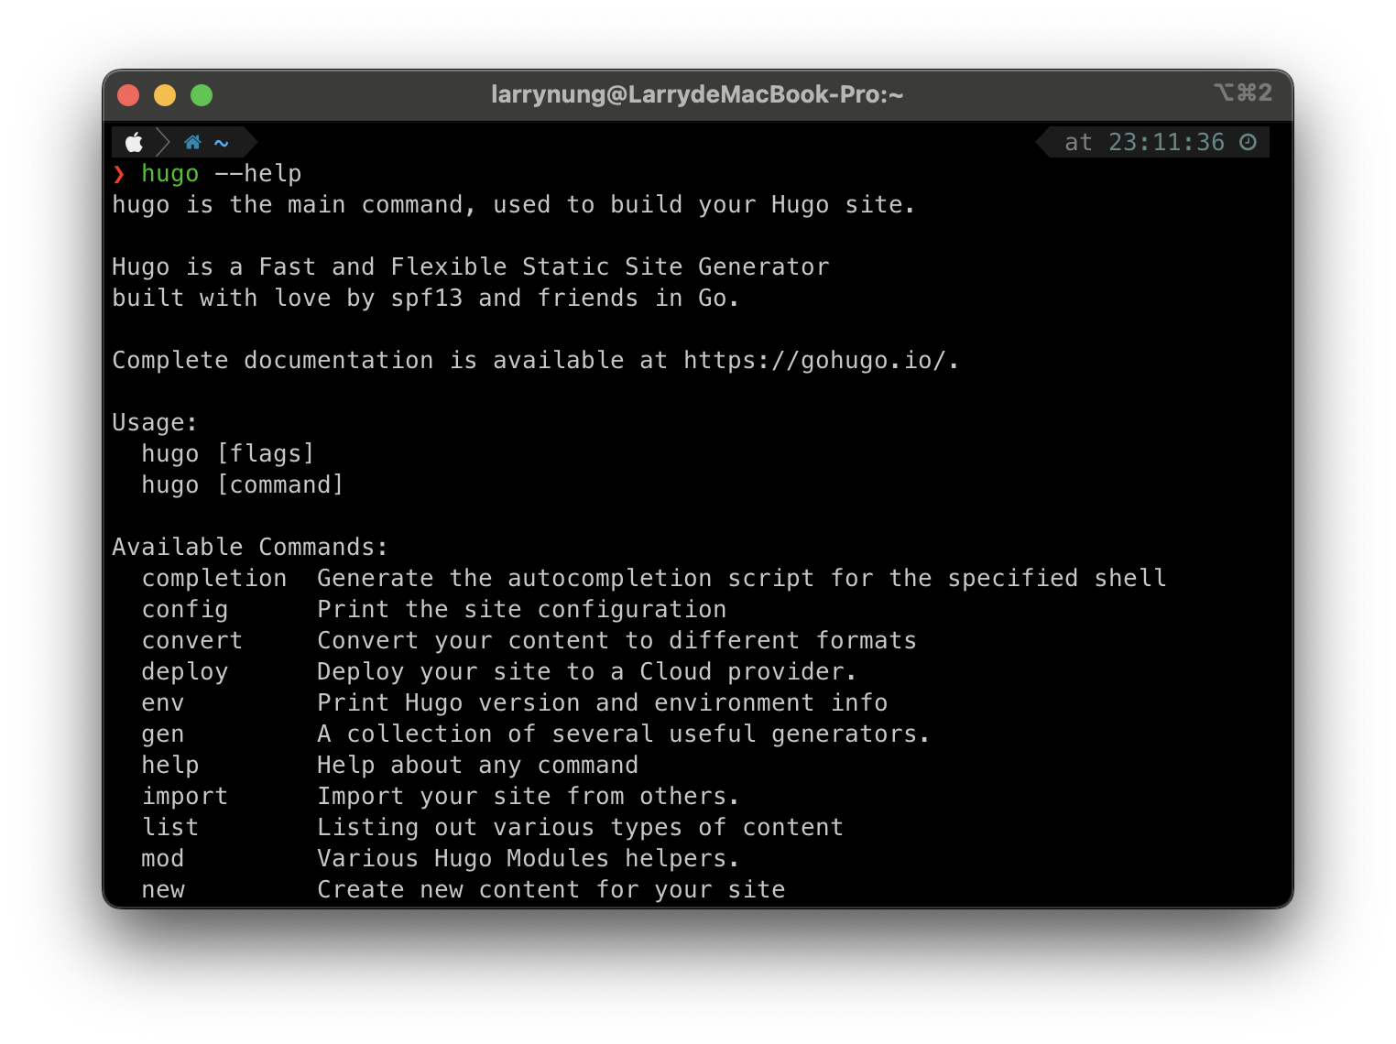Screen dimensions: 1396x1044
Task: Minimize the terminal with yellow button
Action: coord(165,95)
